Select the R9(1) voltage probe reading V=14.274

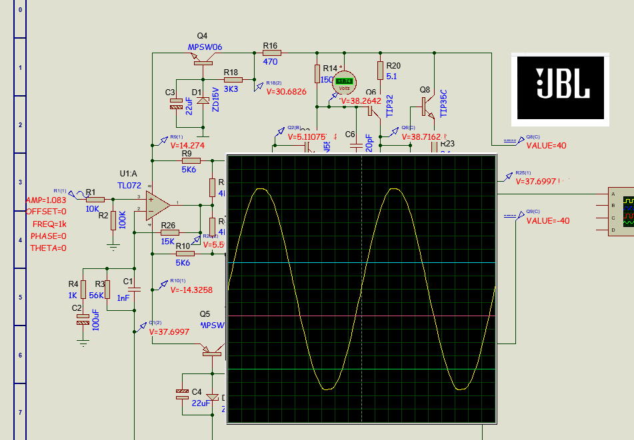pos(187,145)
